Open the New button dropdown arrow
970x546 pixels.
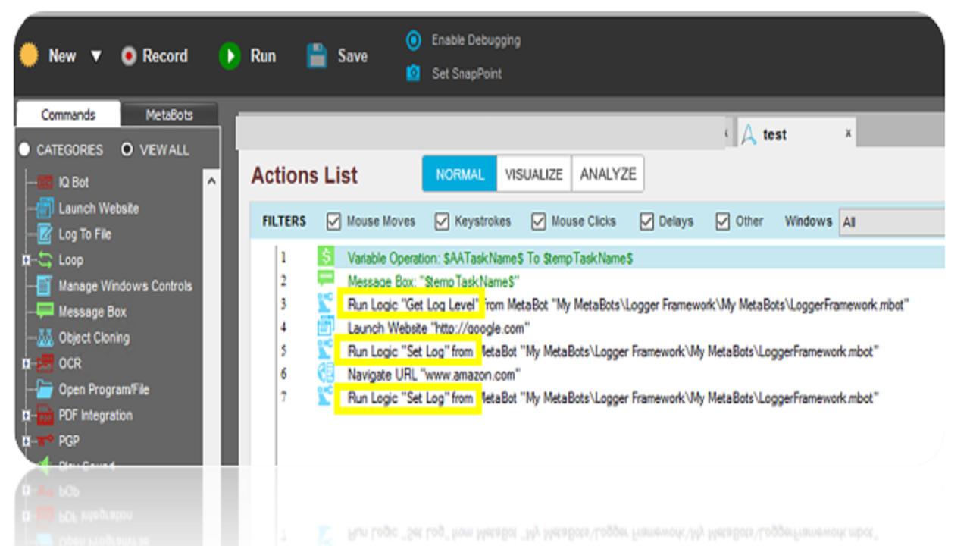96,56
